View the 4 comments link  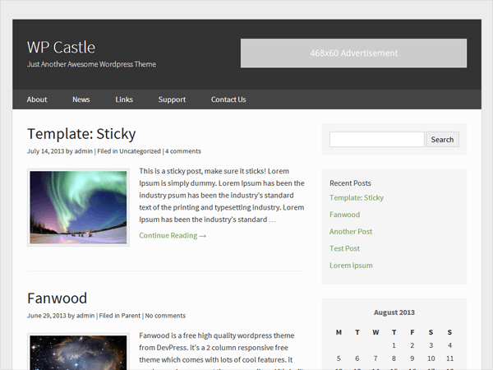pyautogui.click(x=183, y=151)
